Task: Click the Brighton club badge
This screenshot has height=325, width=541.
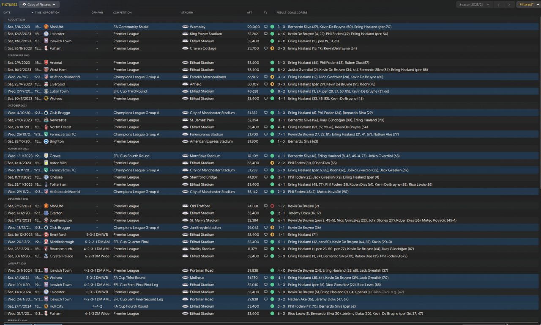Action: pos(46,142)
